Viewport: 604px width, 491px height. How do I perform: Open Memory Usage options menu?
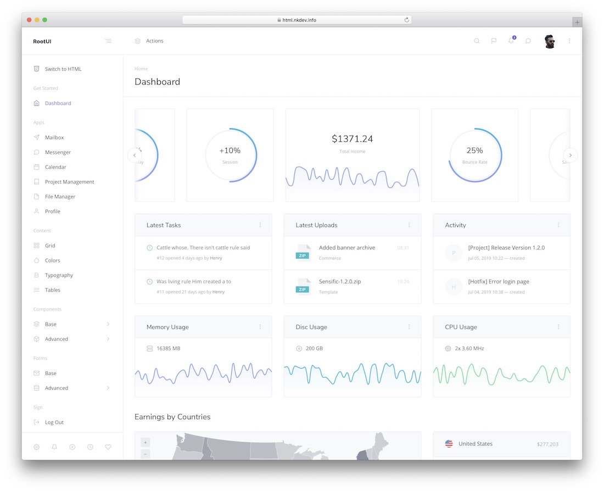(x=260, y=327)
